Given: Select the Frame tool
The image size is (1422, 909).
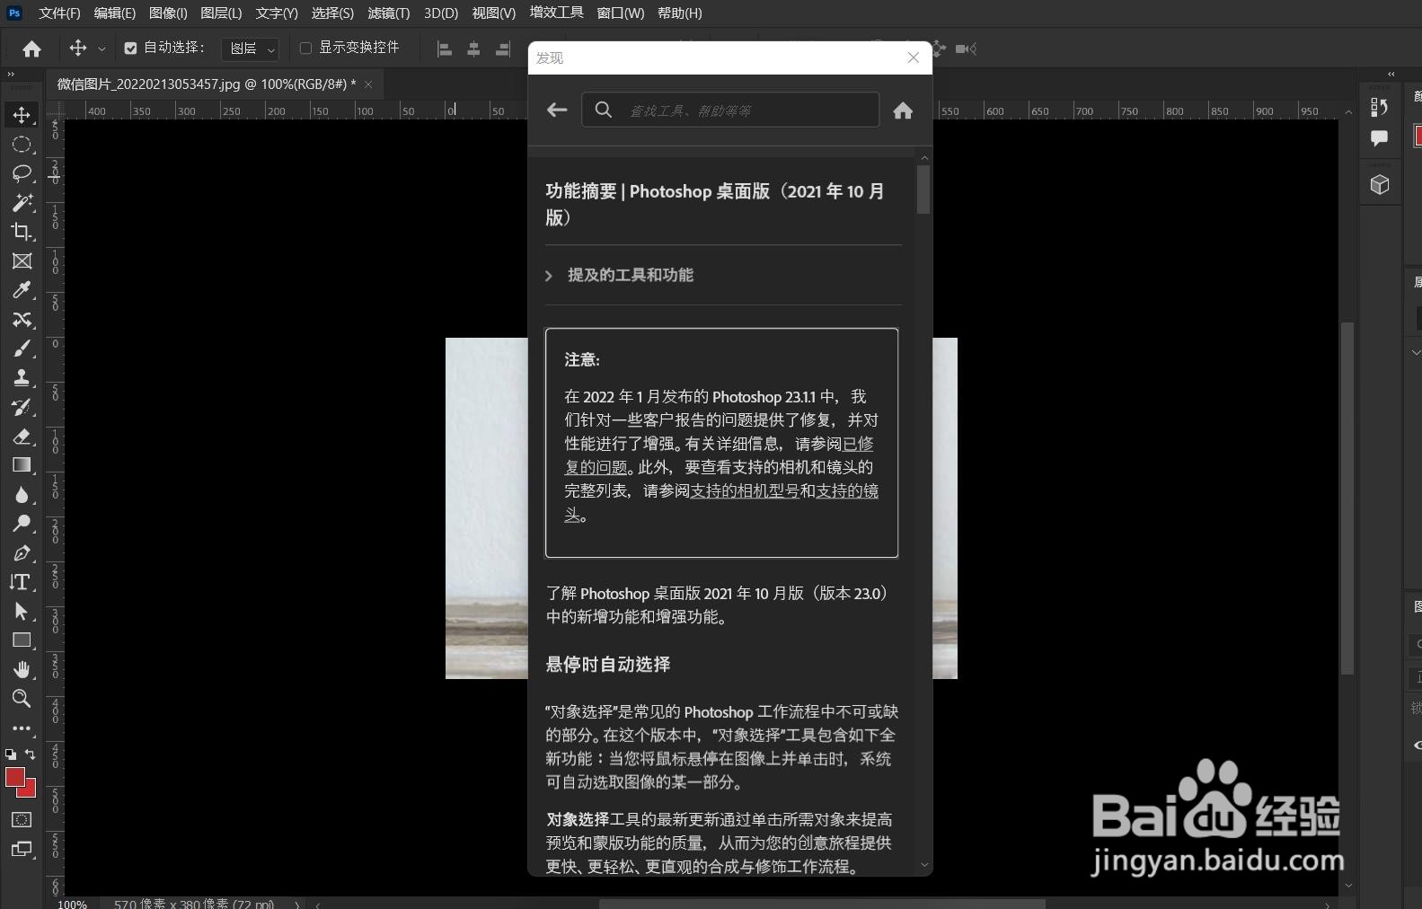Looking at the screenshot, I should [22, 261].
